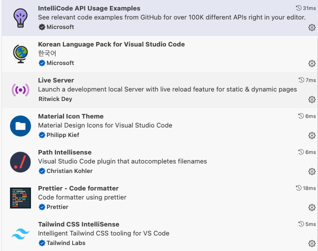Click the Tailwind Labs publisher name

click(x=66, y=243)
